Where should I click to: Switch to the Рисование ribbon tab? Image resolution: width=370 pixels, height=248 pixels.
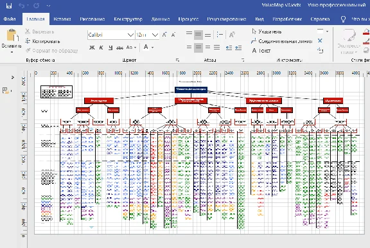(92, 19)
